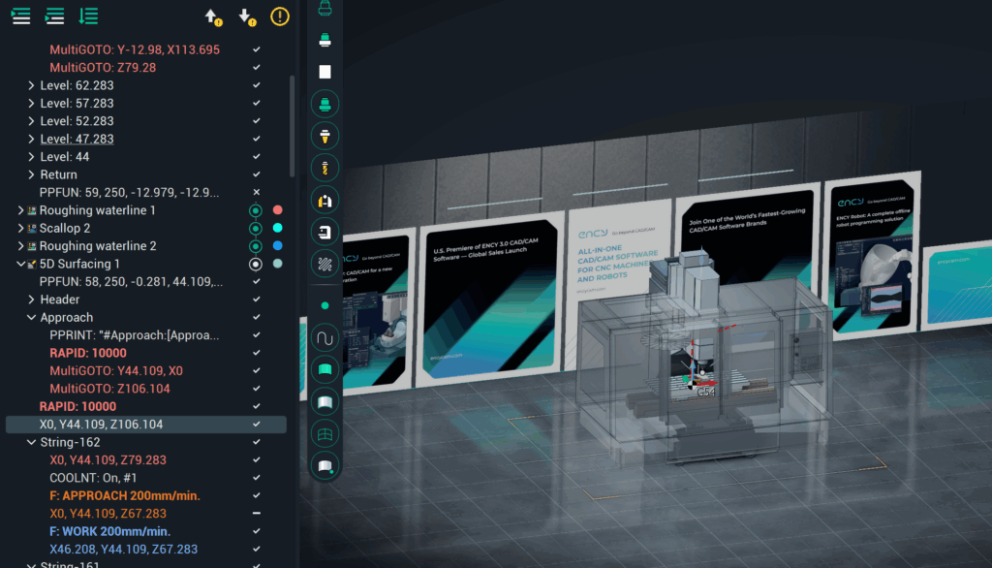Select F: APPROACH 200mm/min. line
Image resolution: width=992 pixels, height=568 pixels.
click(125, 496)
